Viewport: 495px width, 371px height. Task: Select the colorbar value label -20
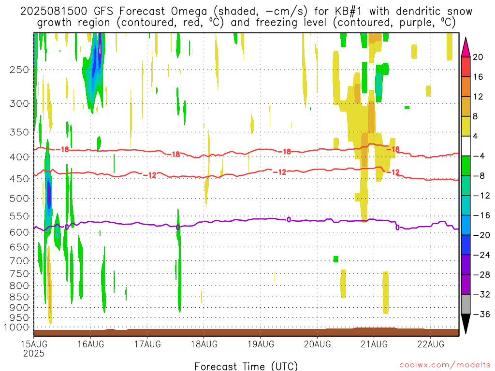[x=481, y=235]
